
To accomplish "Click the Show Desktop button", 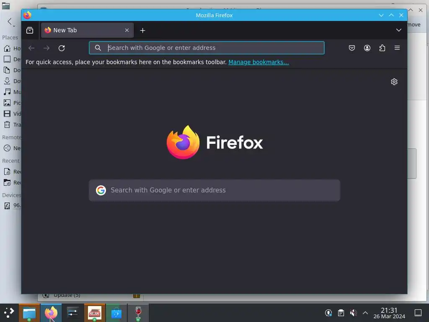I will pyautogui.click(x=418, y=313).
